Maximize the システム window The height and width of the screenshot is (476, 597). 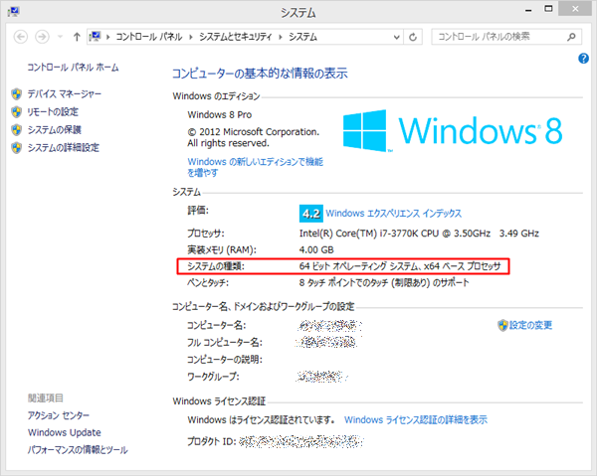click(548, 9)
